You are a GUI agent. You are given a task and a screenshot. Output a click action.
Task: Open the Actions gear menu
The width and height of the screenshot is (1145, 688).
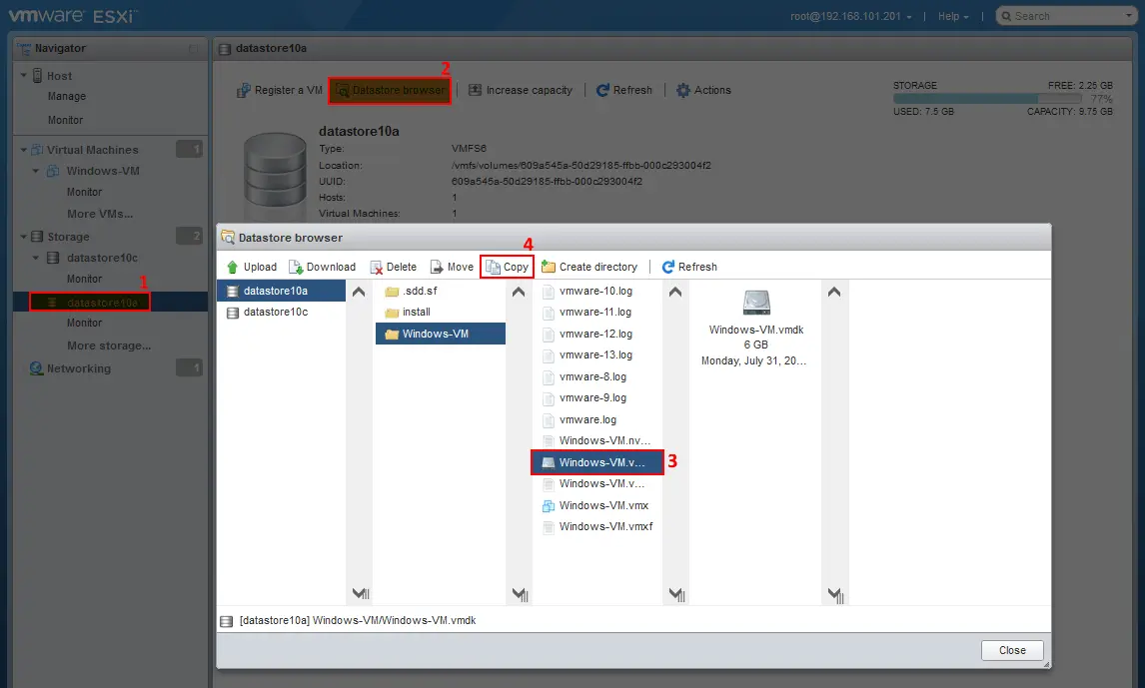point(703,90)
